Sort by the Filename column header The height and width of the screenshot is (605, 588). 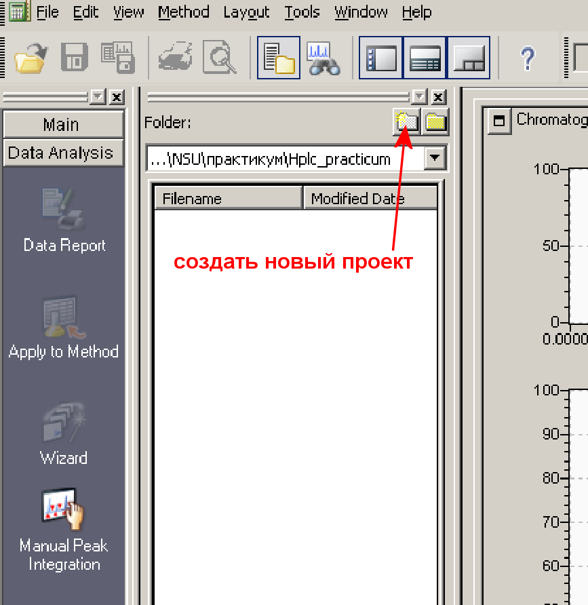pyautogui.click(x=228, y=198)
